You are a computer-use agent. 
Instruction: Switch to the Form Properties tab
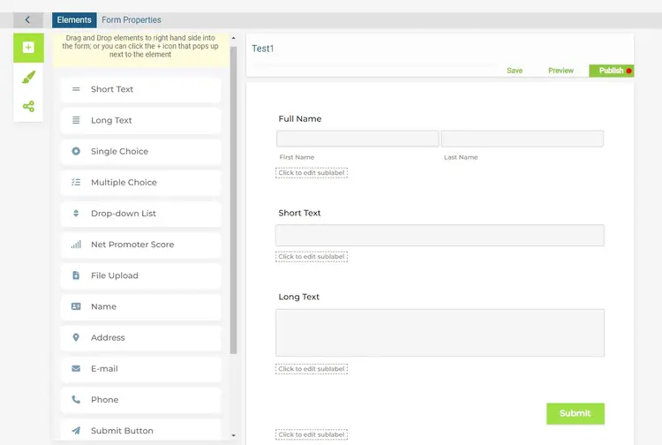[132, 19]
